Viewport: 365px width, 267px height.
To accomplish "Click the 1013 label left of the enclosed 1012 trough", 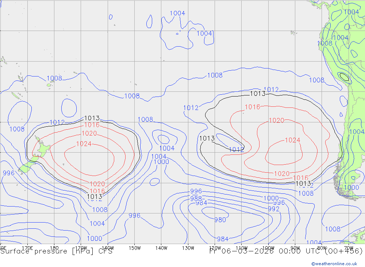I will (x=207, y=138).
